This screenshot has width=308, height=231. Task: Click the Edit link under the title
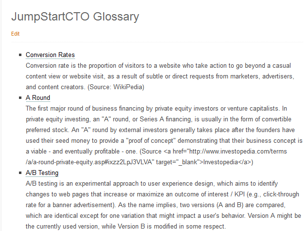(x=15, y=34)
